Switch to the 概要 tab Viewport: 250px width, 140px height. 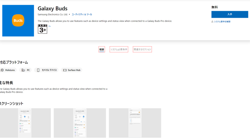[102, 50]
